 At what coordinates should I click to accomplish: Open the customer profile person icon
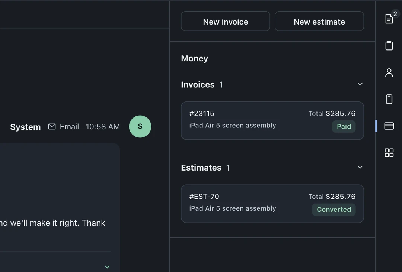click(x=389, y=73)
